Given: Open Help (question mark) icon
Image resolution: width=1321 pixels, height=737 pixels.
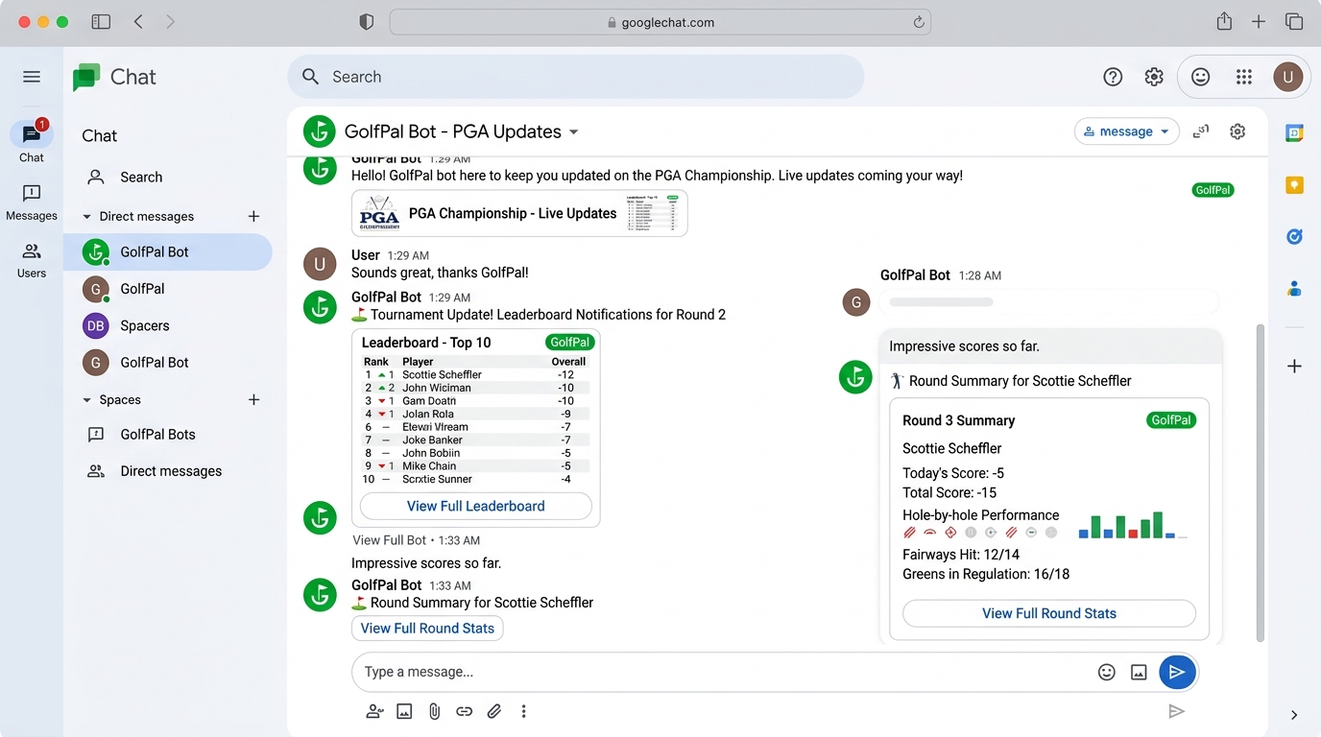Looking at the screenshot, I should [1113, 77].
